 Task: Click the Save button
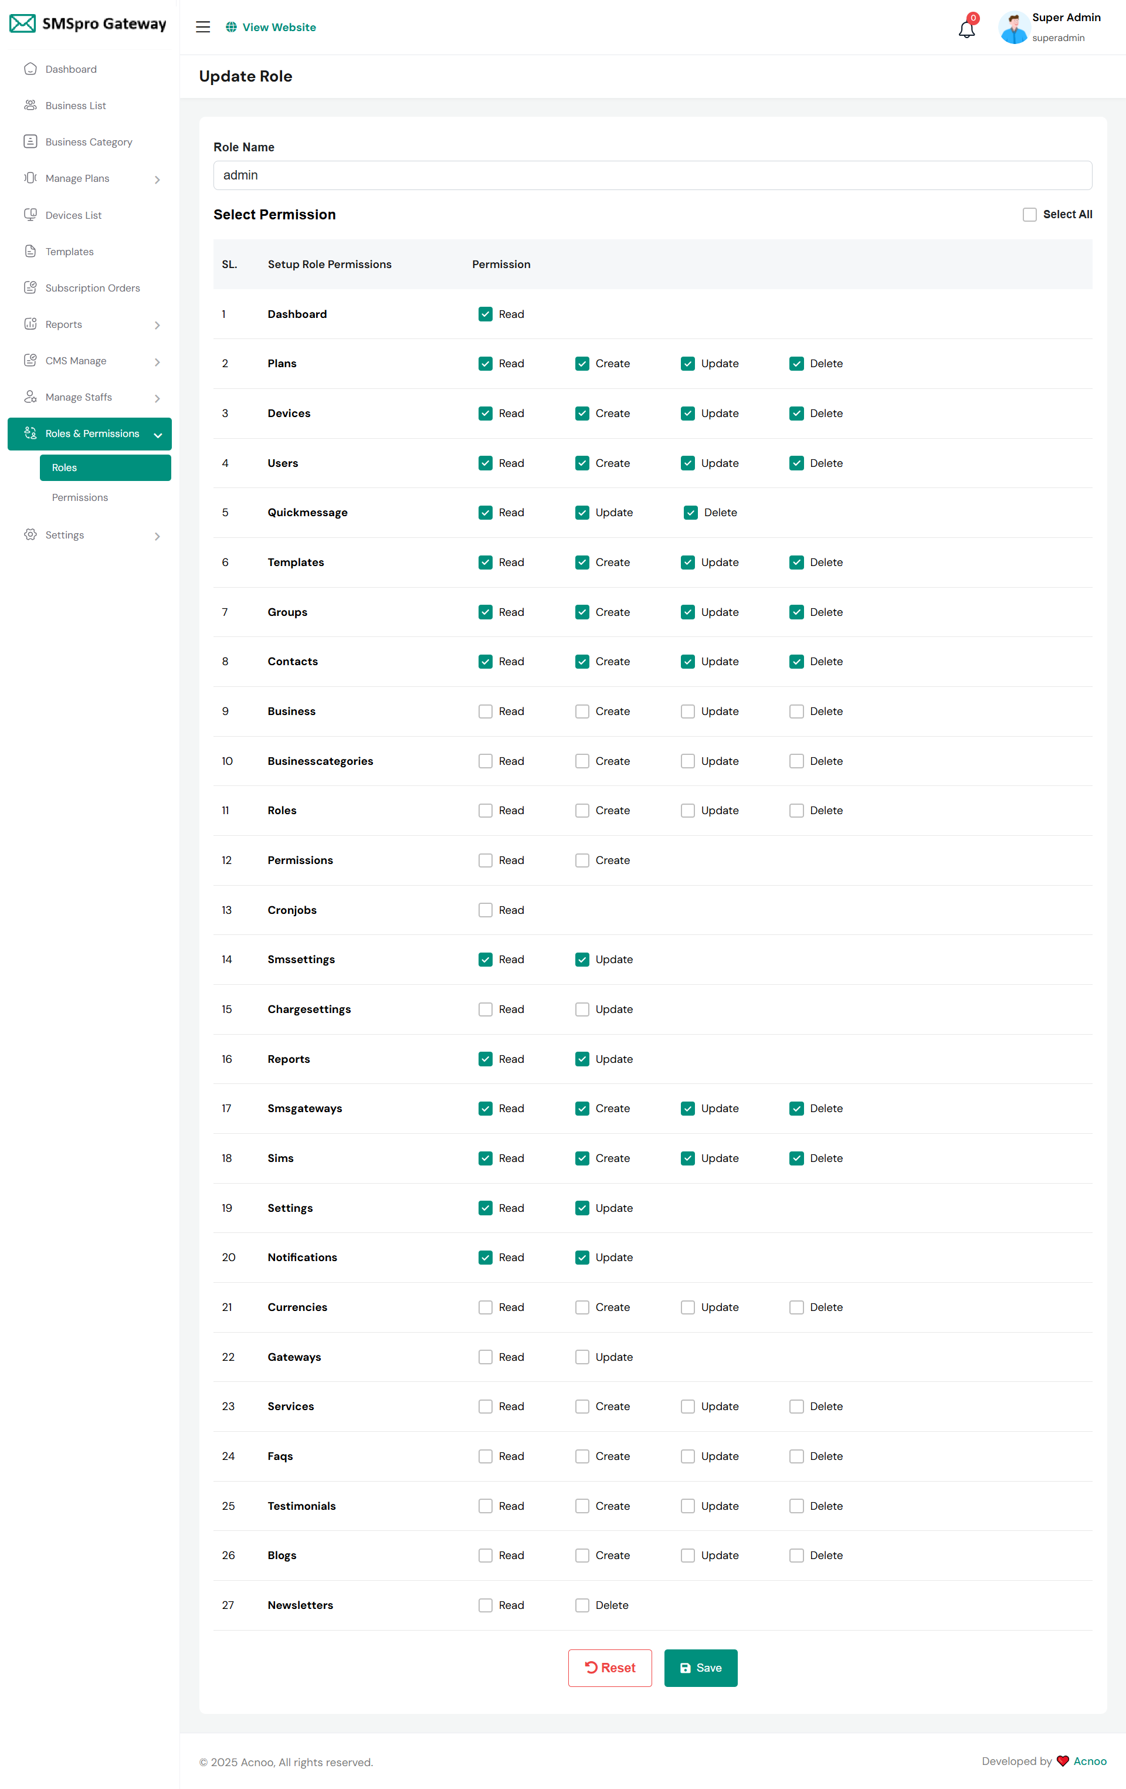(700, 1668)
